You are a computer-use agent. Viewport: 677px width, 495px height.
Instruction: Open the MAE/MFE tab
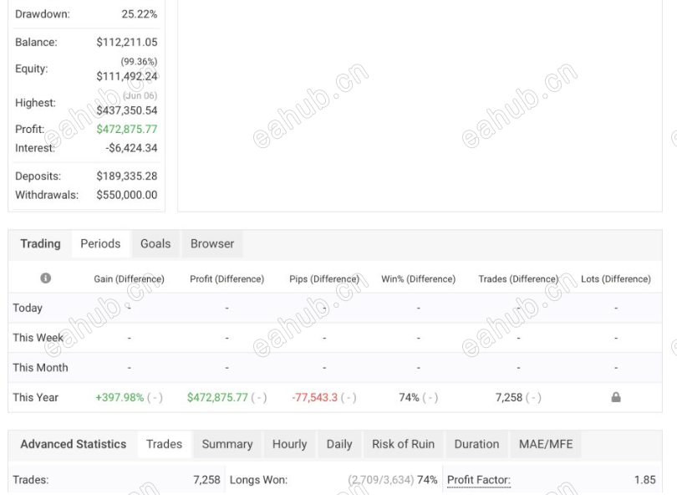[546, 444]
